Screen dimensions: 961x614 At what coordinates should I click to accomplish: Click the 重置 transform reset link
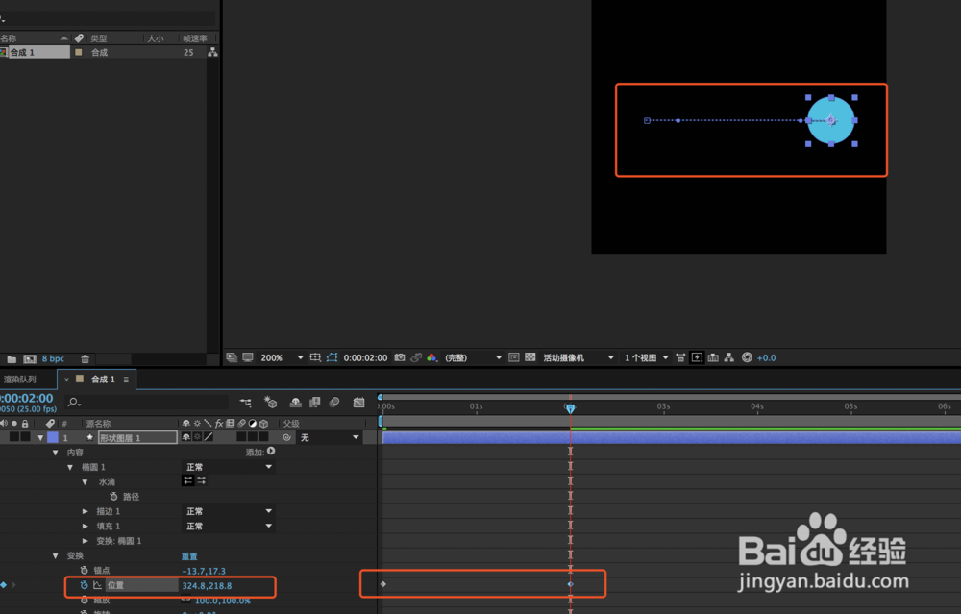(189, 555)
